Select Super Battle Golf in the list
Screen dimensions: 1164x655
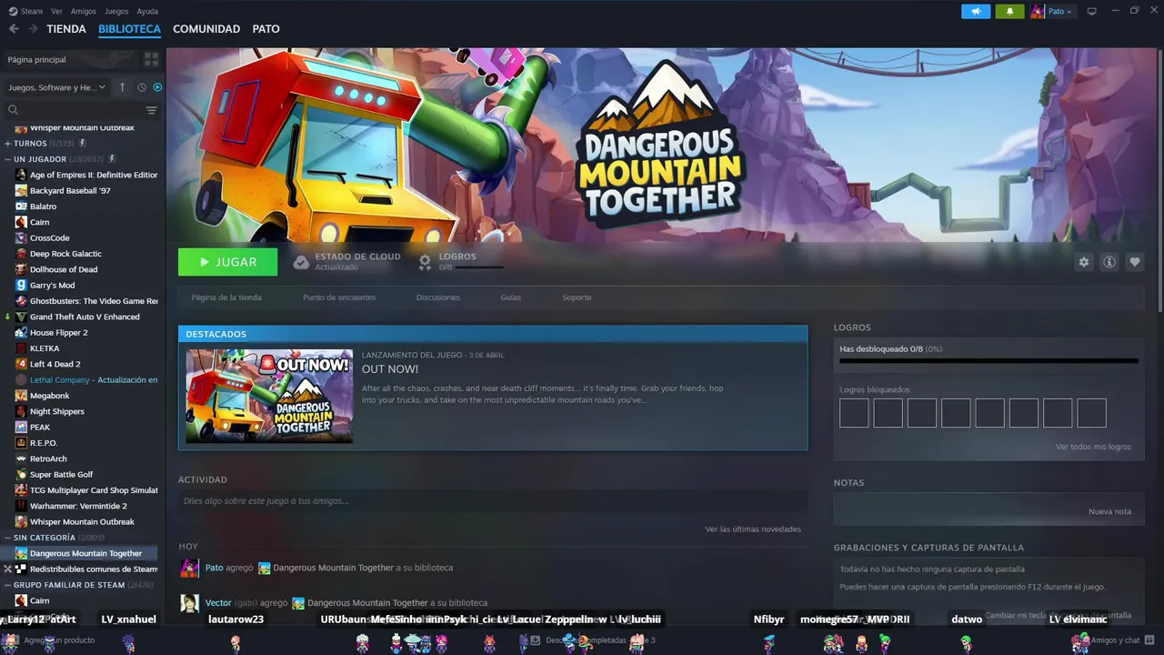pos(61,474)
